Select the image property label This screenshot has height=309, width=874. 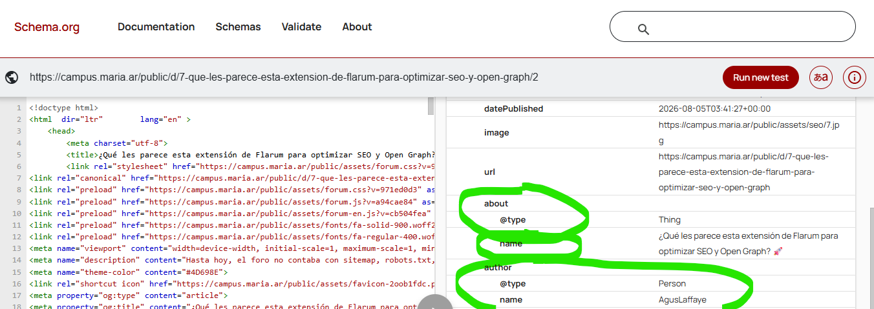point(496,132)
